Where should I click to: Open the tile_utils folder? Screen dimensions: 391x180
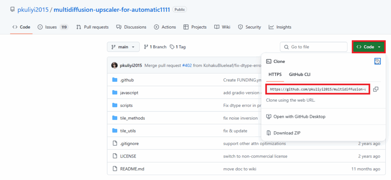(x=128, y=131)
